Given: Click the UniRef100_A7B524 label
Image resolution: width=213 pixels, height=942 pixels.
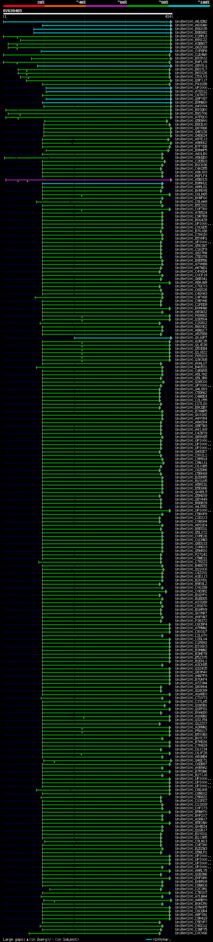Looking at the screenshot, I should point(191,213).
